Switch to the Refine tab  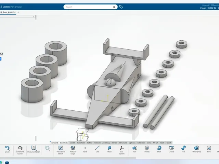[x=90, y=143]
